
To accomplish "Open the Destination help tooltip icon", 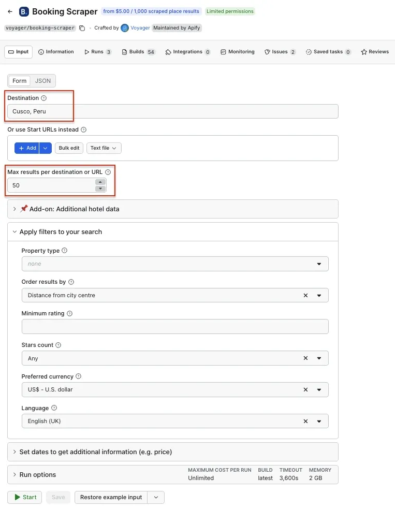I will click(x=43, y=98).
